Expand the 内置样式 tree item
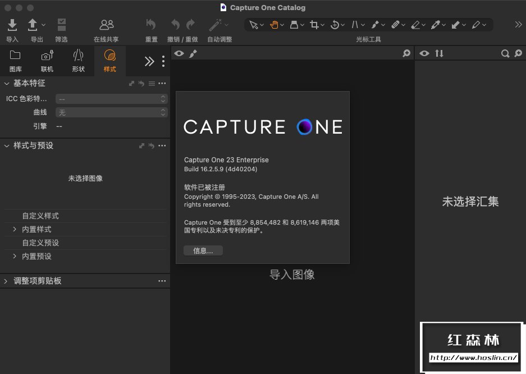This screenshot has height=374, width=526. click(15, 230)
